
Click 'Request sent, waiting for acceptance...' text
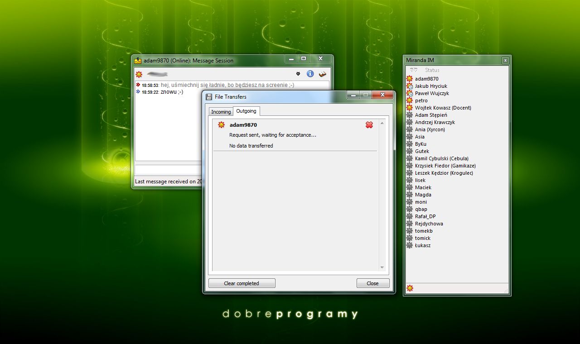pos(273,135)
